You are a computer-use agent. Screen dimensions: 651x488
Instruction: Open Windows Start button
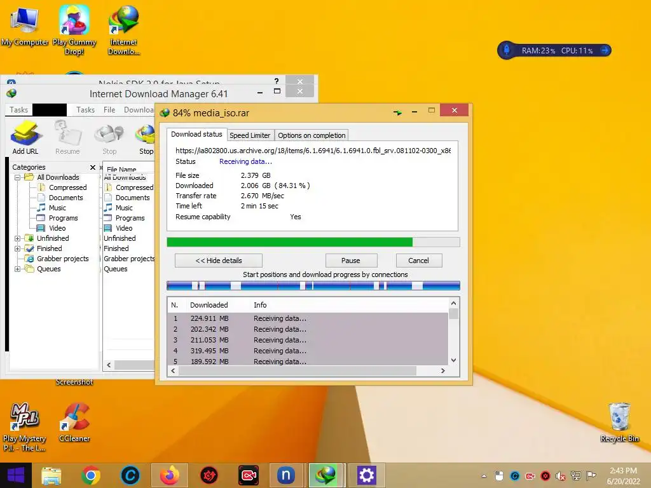tap(16, 475)
